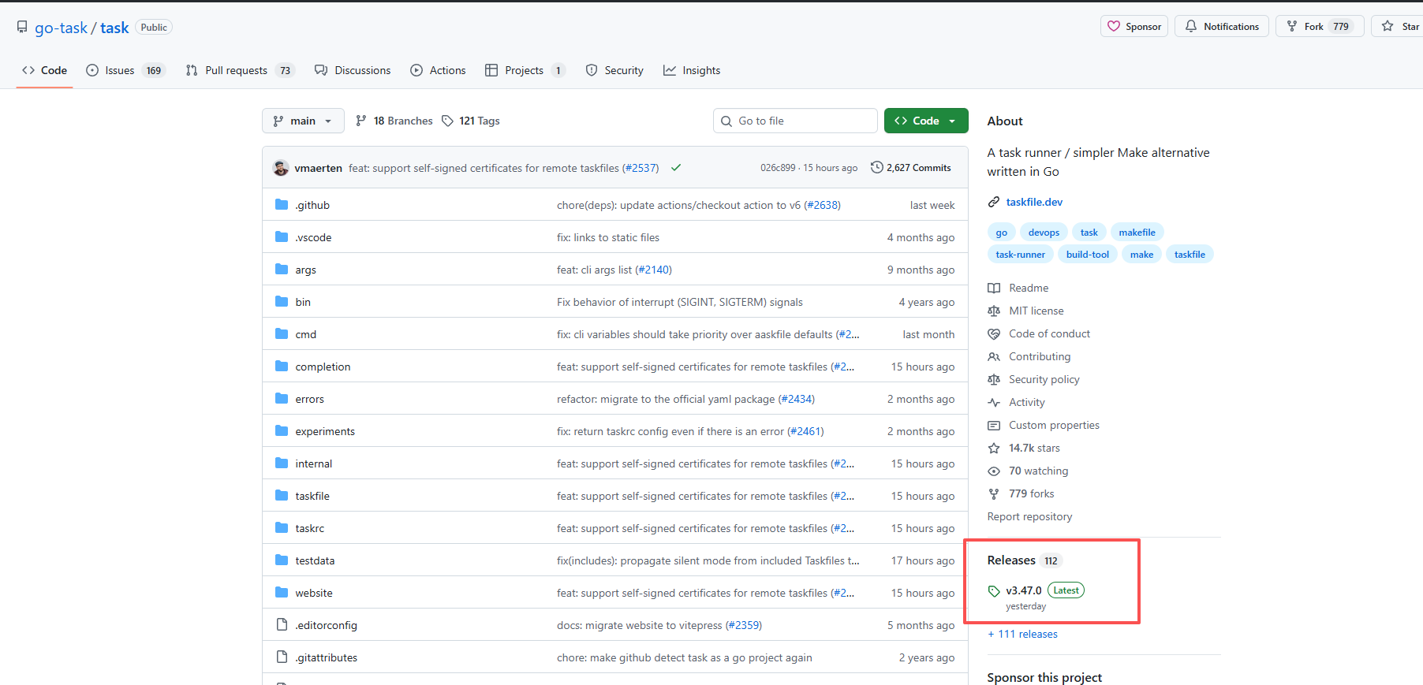Open the Insights tab

tap(692, 70)
